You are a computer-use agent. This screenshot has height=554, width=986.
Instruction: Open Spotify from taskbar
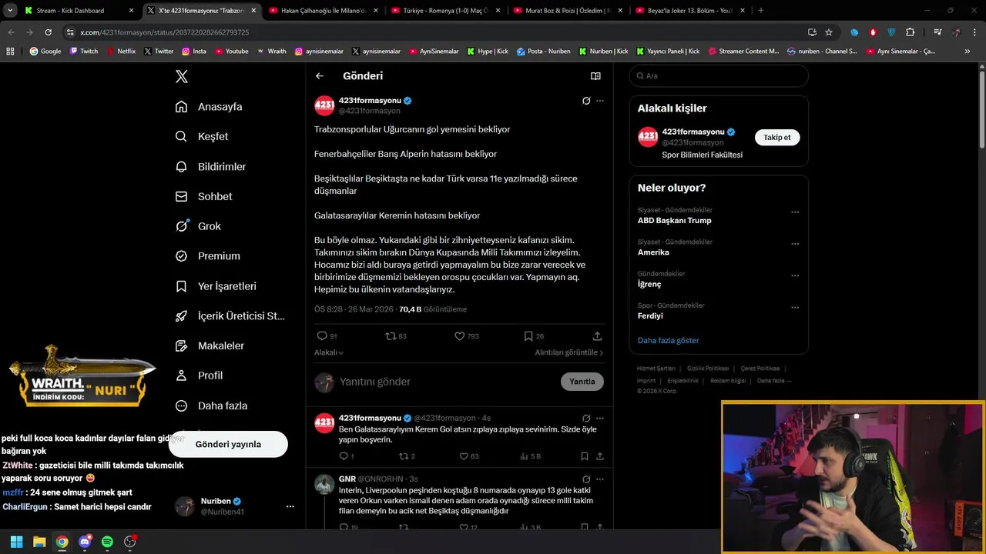[x=107, y=542]
